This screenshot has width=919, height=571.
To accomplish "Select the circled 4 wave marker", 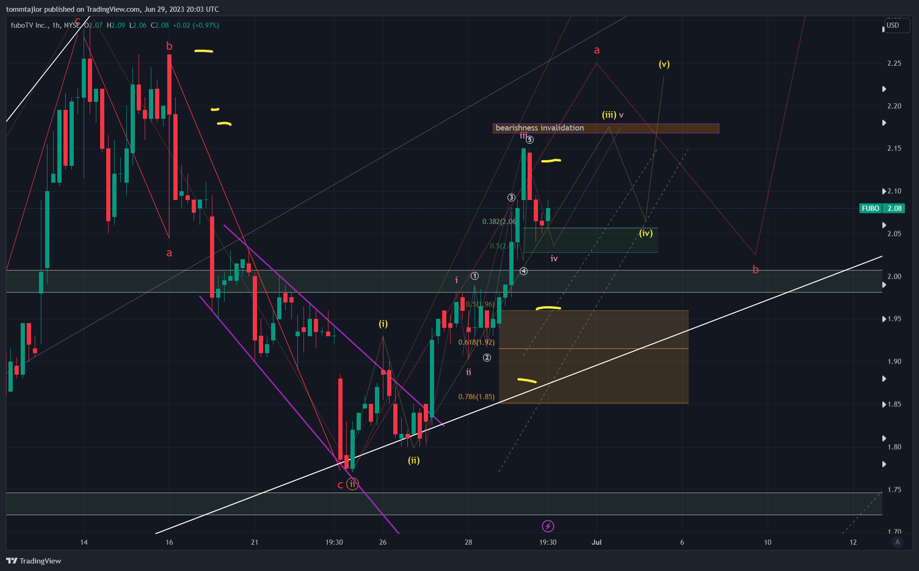I will pyautogui.click(x=524, y=271).
